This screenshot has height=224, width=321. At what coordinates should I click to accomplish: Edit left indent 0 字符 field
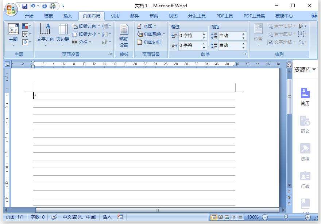(190, 36)
